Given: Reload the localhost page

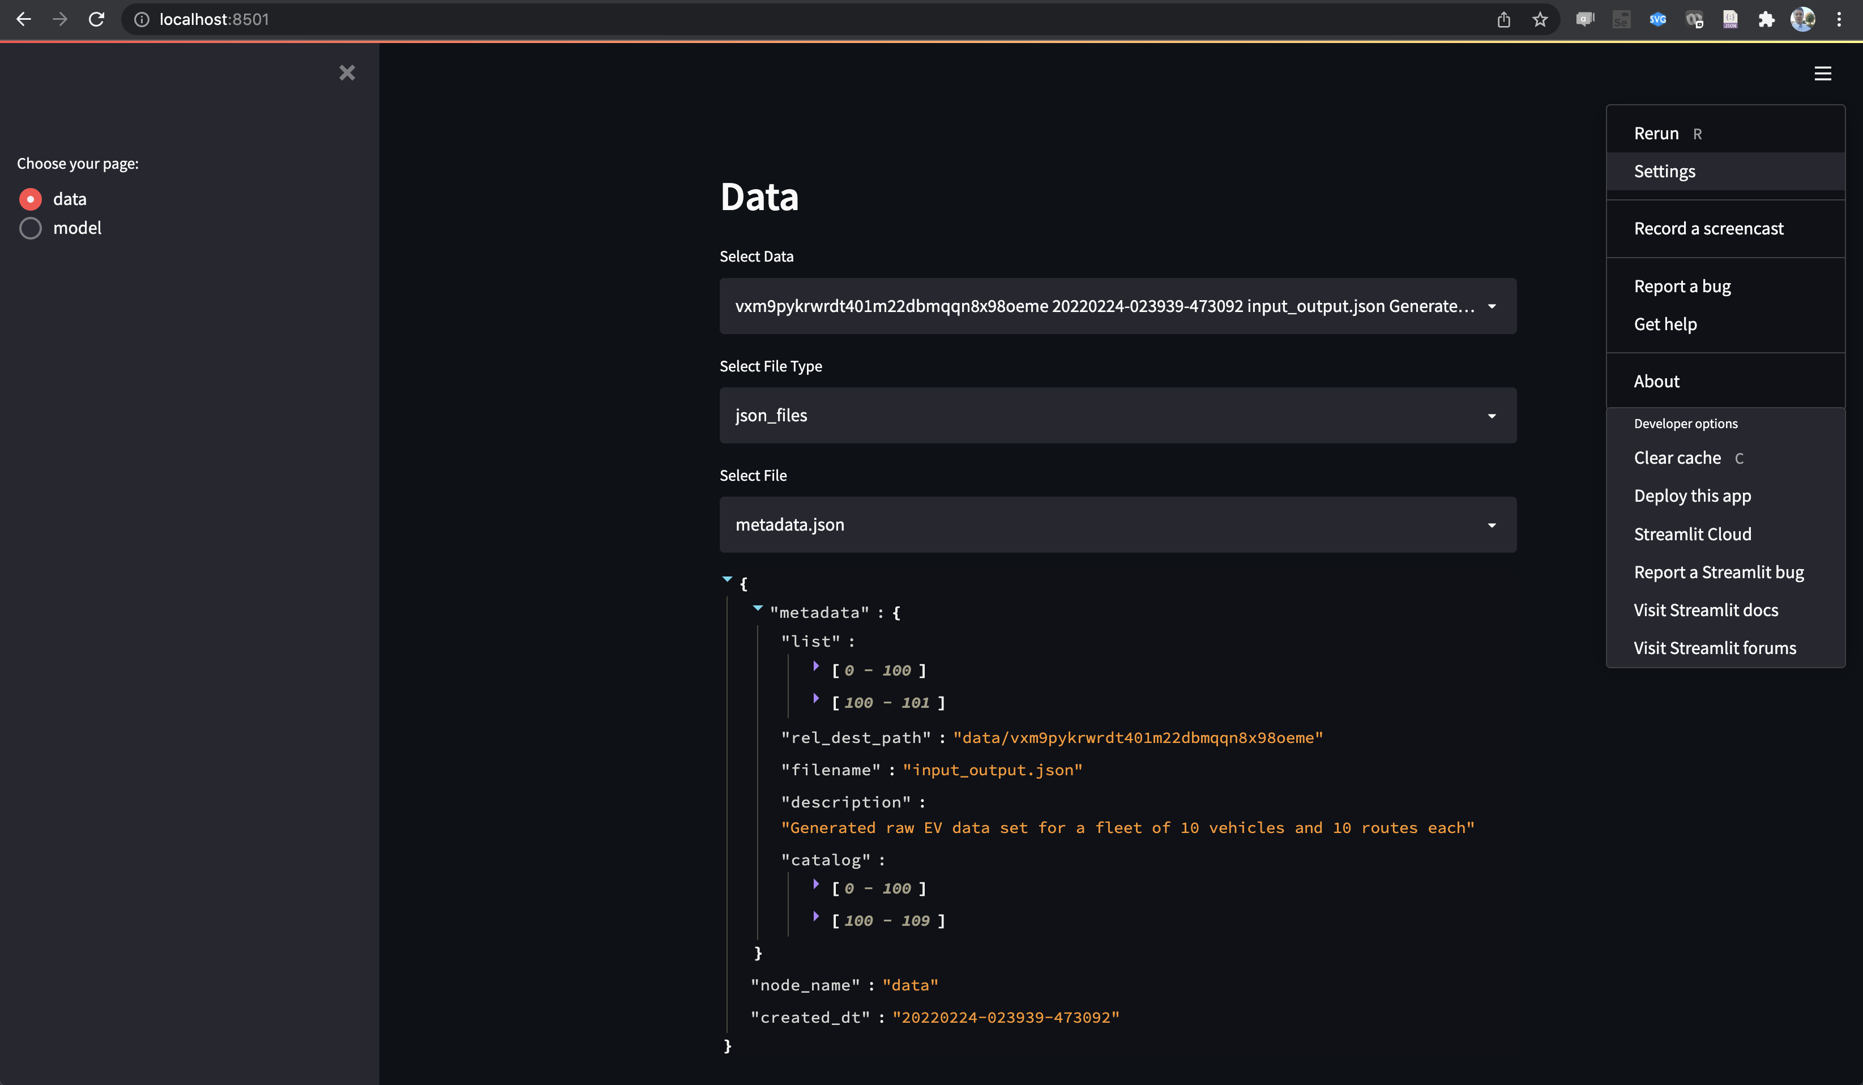Looking at the screenshot, I should click(97, 19).
